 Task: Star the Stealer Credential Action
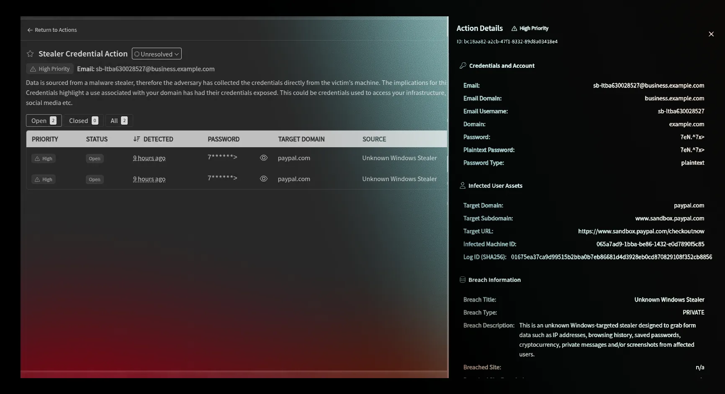coord(30,54)
